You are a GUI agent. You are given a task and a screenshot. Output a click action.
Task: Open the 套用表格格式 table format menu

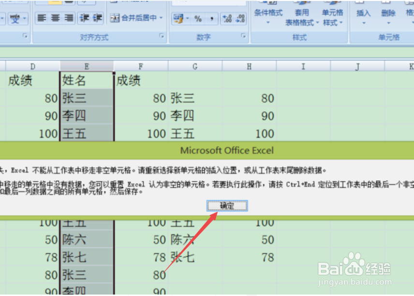click(302, 14)
